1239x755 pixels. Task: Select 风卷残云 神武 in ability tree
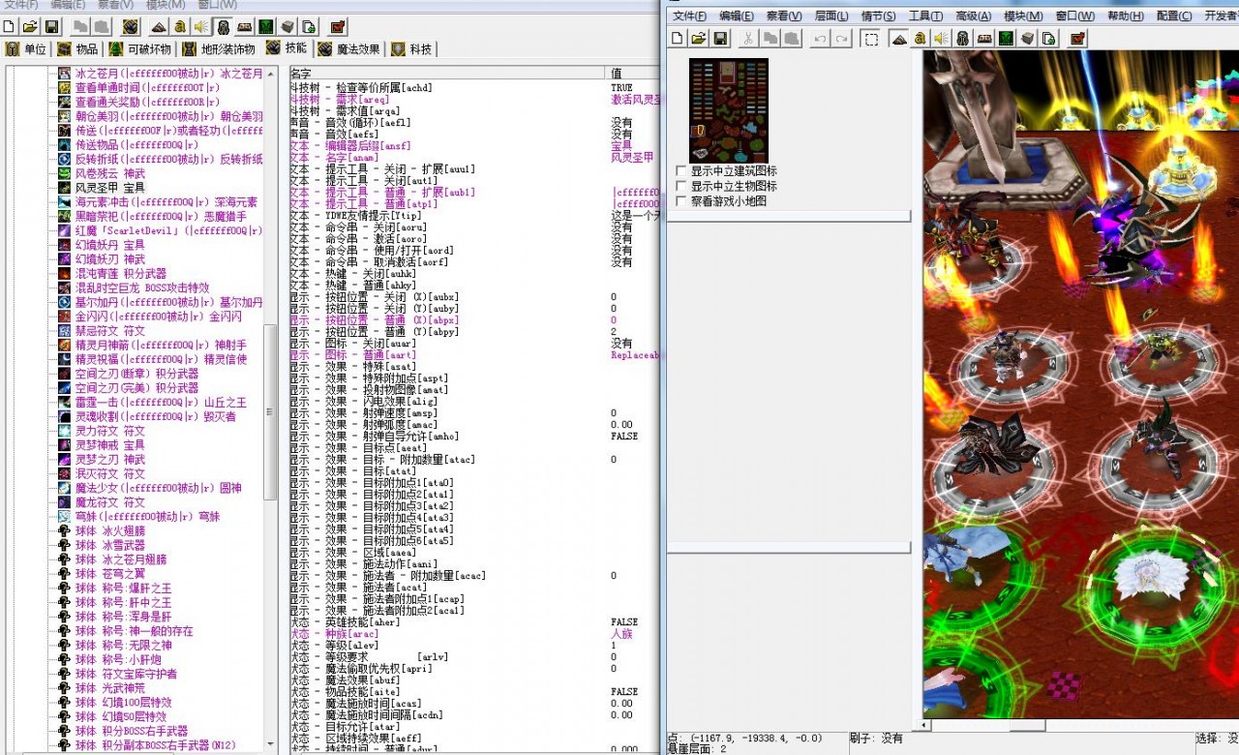coord(109,173)
